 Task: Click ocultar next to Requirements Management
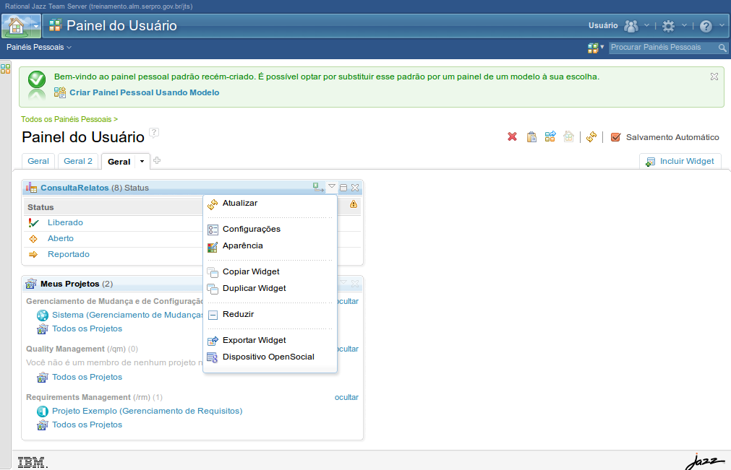tap(346, 397)
